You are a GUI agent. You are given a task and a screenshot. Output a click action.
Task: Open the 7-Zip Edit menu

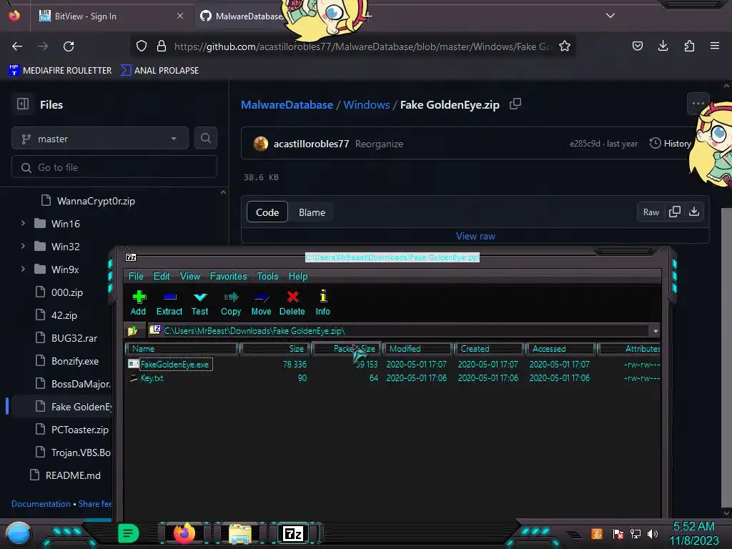162,276
